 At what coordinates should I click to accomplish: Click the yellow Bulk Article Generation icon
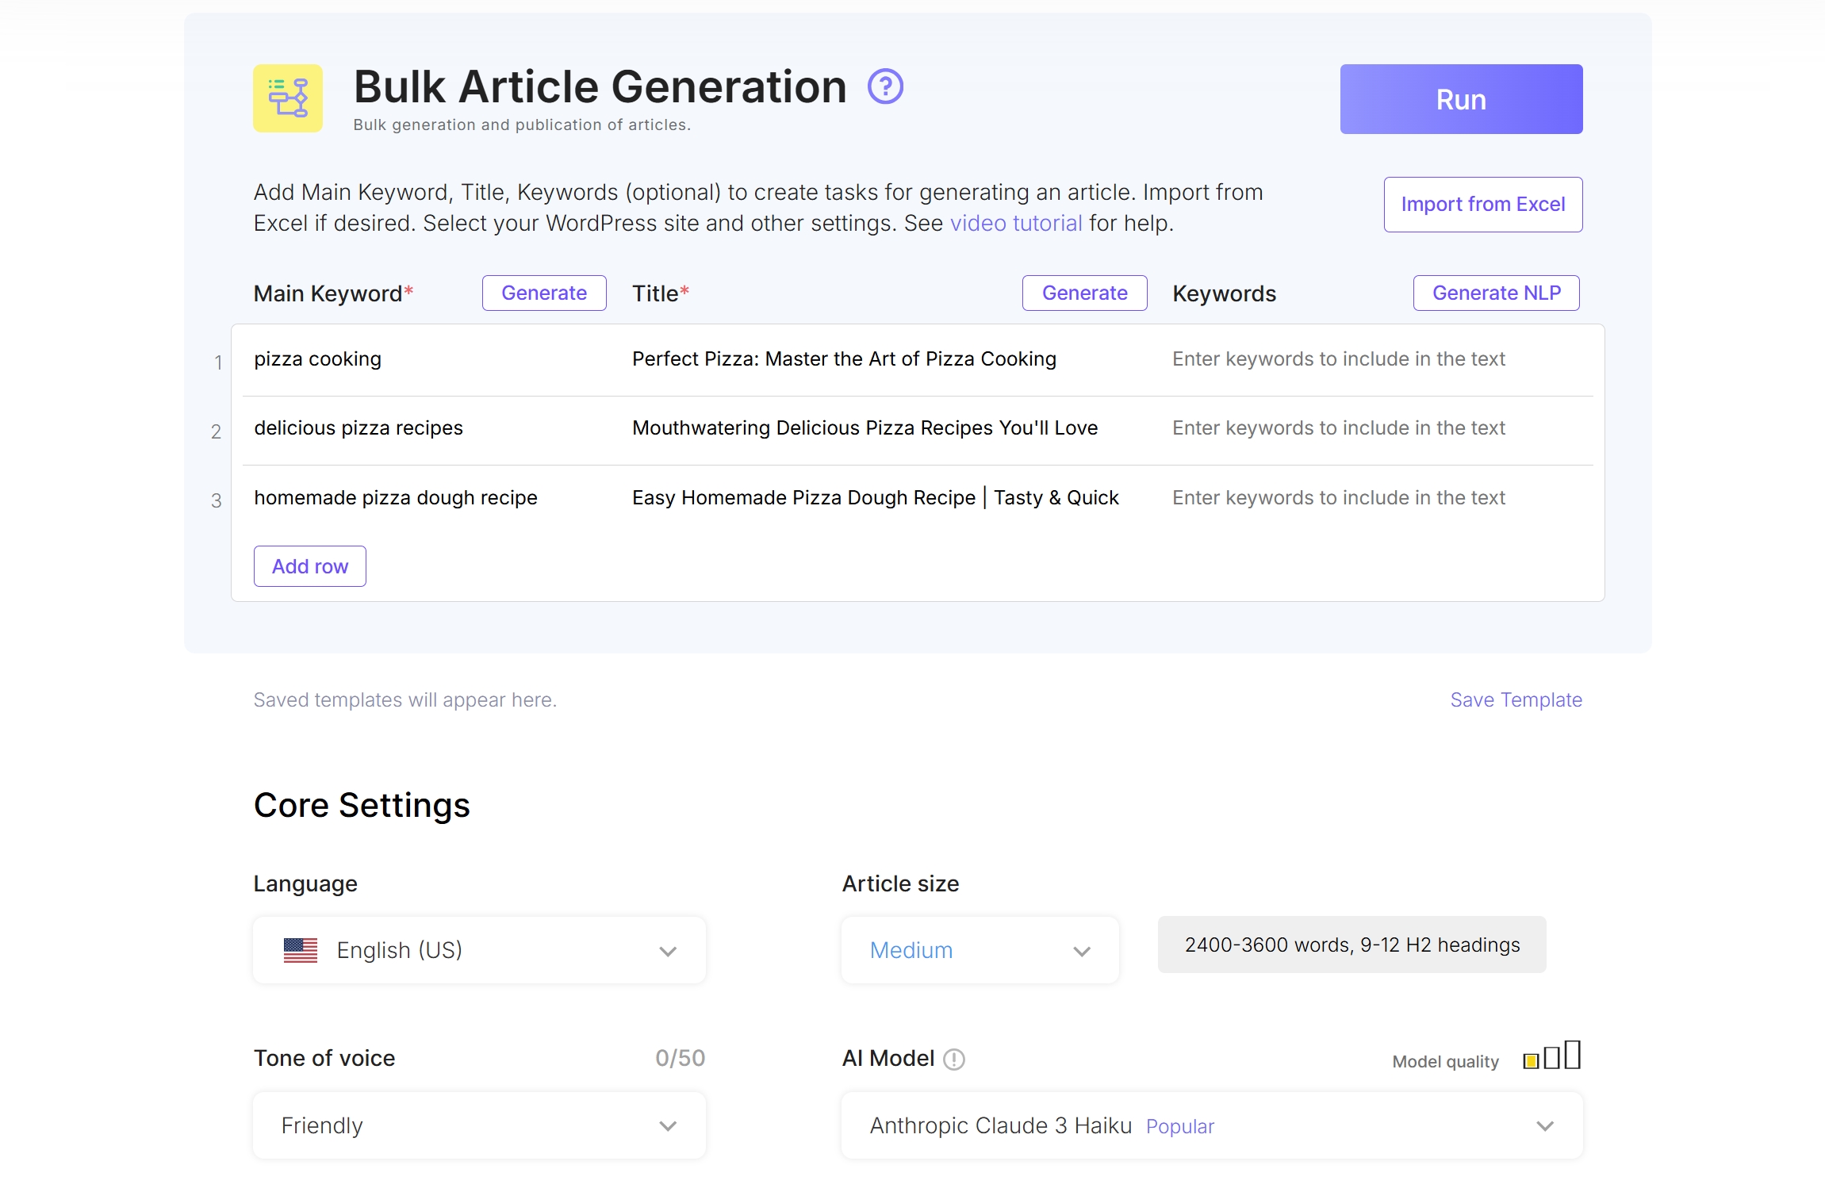coord(287,98)
